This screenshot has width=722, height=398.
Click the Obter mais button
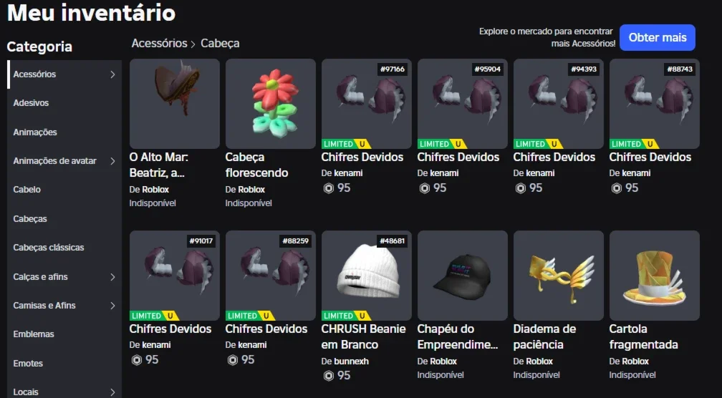[x=657, y=38]
